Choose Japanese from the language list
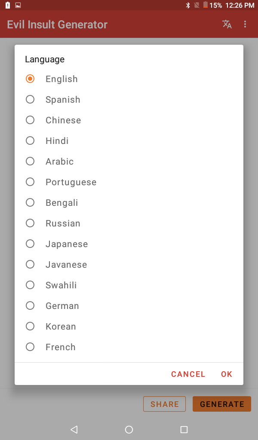Viewport: 258px width, 440px height. pos(30,244)
